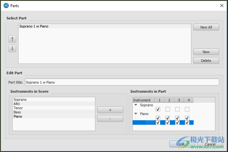This screenshot has height=152, width=228.
Task: Collapse the Soprano instrument tree row
Action: click(136, 105)
